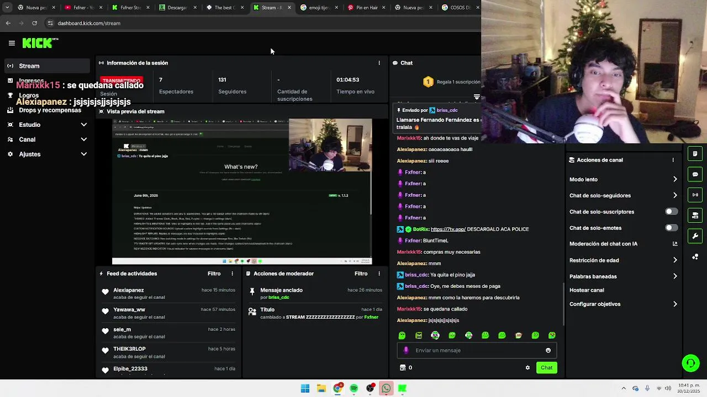This screenshot has height=397, width=707.
Task: Switch to the emoji tijer... browser tab
Action: [319, 8]
